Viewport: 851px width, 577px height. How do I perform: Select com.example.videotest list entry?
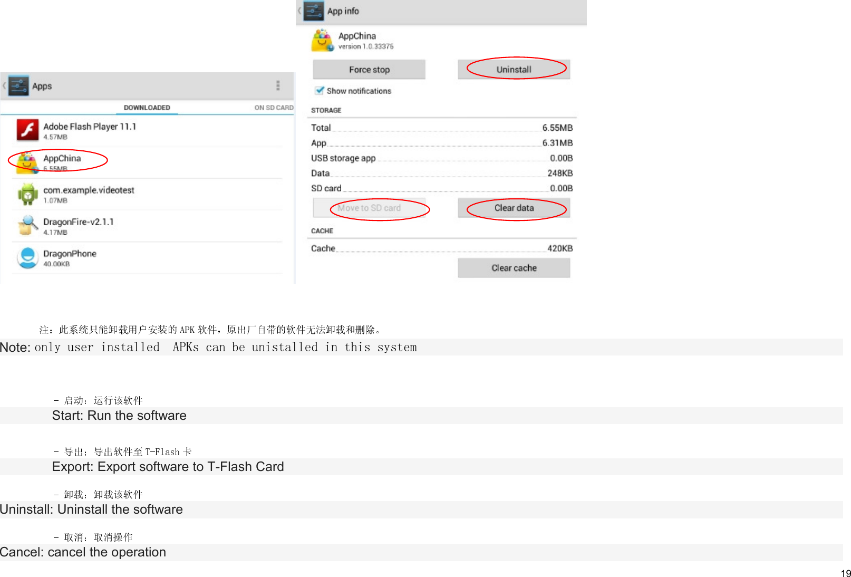(x=147, y=194)
